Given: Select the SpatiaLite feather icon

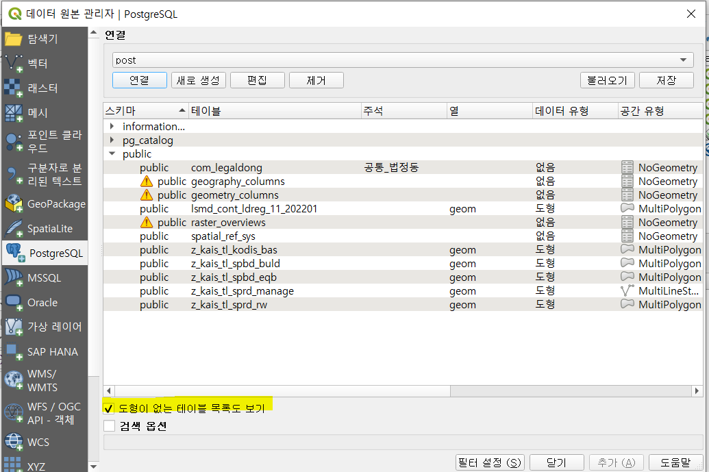Looking at the screenshot, I should pos(13,228).
